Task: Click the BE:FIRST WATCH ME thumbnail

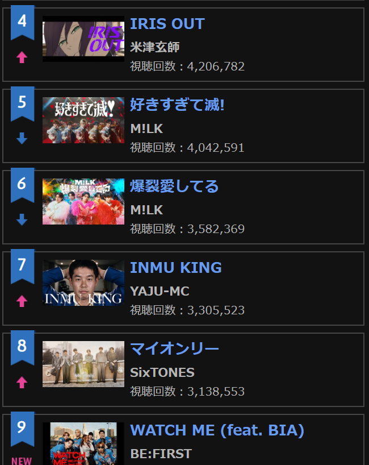Action: pos(83,443)
